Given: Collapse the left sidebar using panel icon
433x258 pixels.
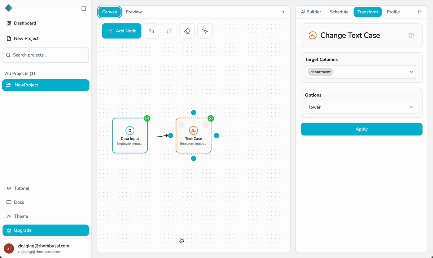Looking at the screenshot, I should (84, 9).
